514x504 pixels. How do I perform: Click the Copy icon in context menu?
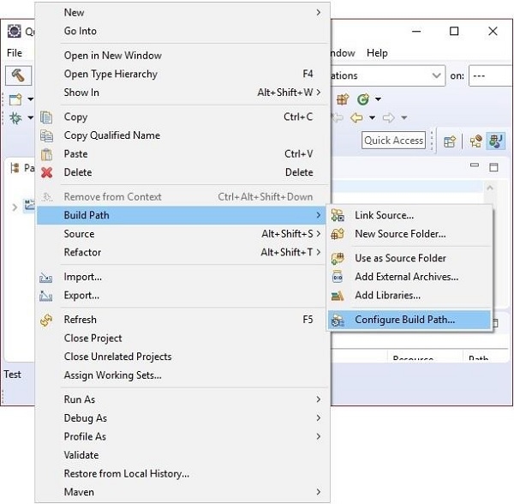(46, 117)
